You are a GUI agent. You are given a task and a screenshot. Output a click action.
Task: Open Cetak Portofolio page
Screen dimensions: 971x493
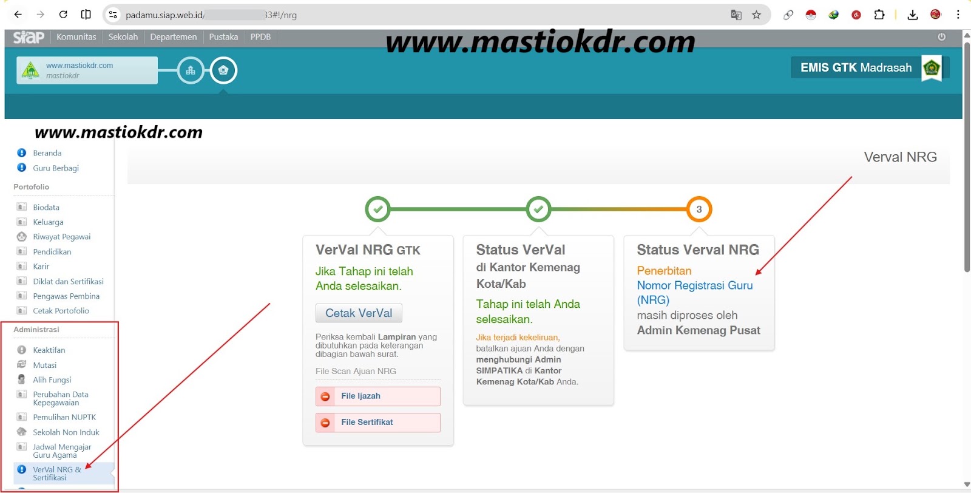pos(61,311)
